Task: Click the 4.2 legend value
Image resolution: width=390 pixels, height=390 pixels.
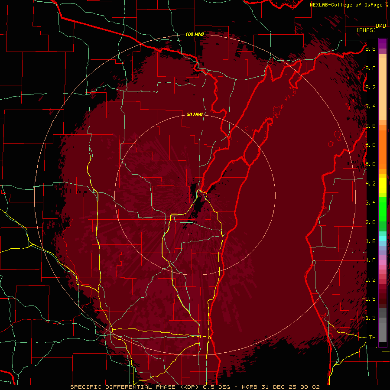Action: [x=370, y=184]
